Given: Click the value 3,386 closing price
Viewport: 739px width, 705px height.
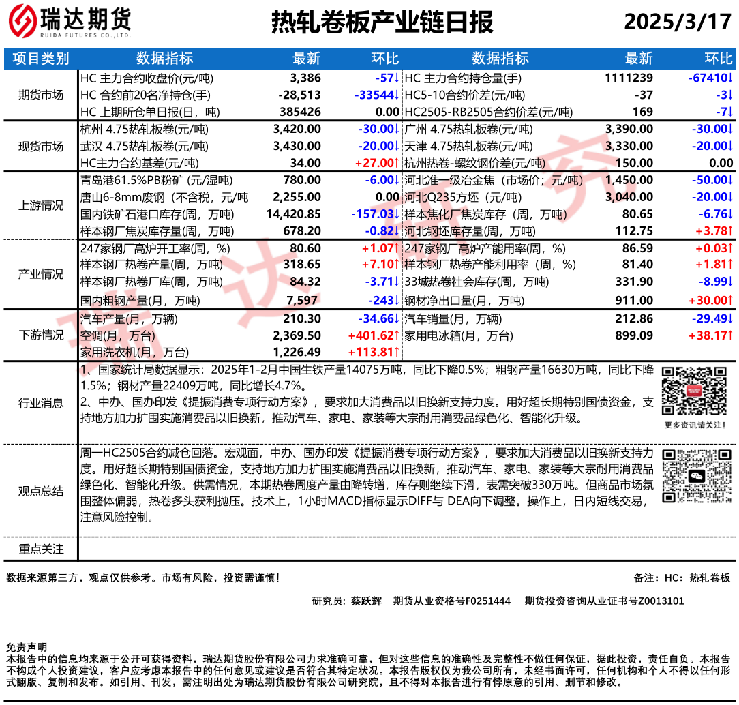Looking at the screenshot, I should point(305,78).
